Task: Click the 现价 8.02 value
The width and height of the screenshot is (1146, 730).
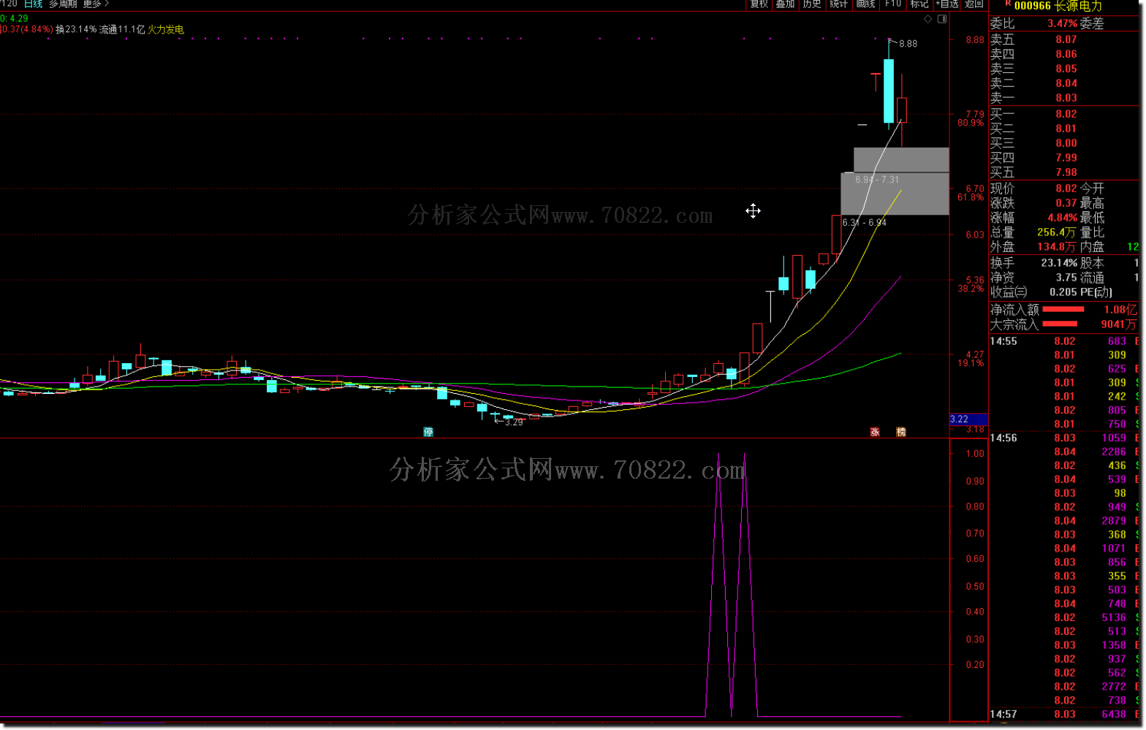Action: 1066,189
